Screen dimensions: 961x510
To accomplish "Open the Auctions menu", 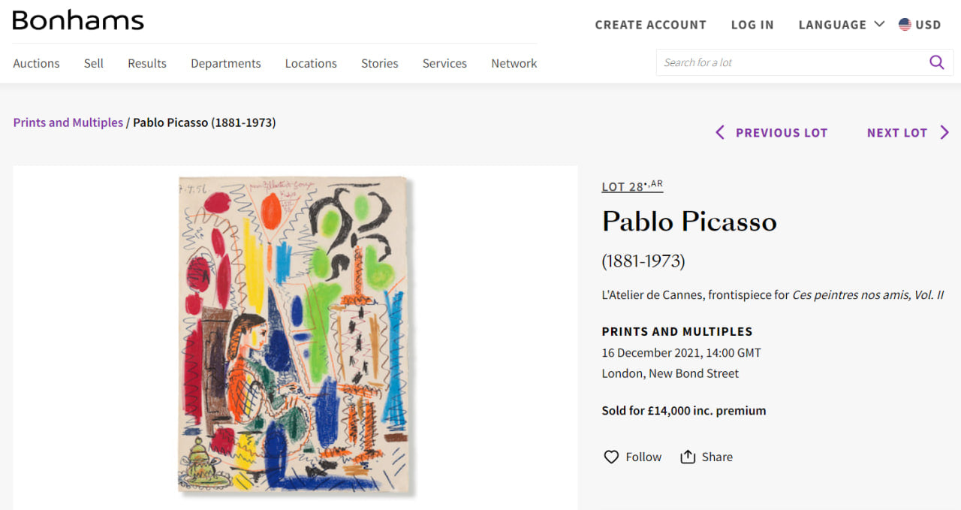I will pyautogui.click(x=36, y=63).
